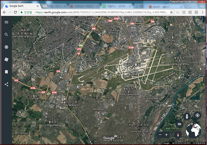This screenshot has height=145, width=207.
Task: Toggle the 3D view button
Action: point(179,124)
